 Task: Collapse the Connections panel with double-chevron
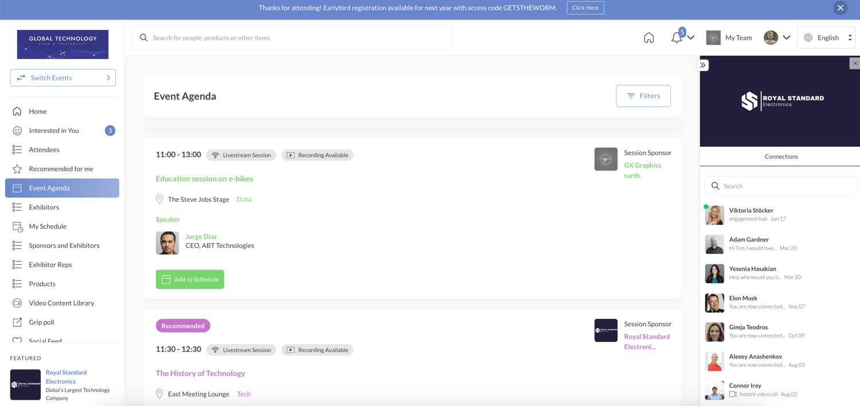[x=703, y=65]
